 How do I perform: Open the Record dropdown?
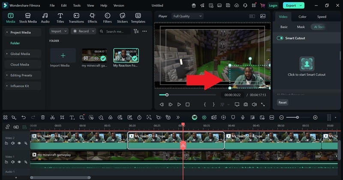click(x=83, y=31)
